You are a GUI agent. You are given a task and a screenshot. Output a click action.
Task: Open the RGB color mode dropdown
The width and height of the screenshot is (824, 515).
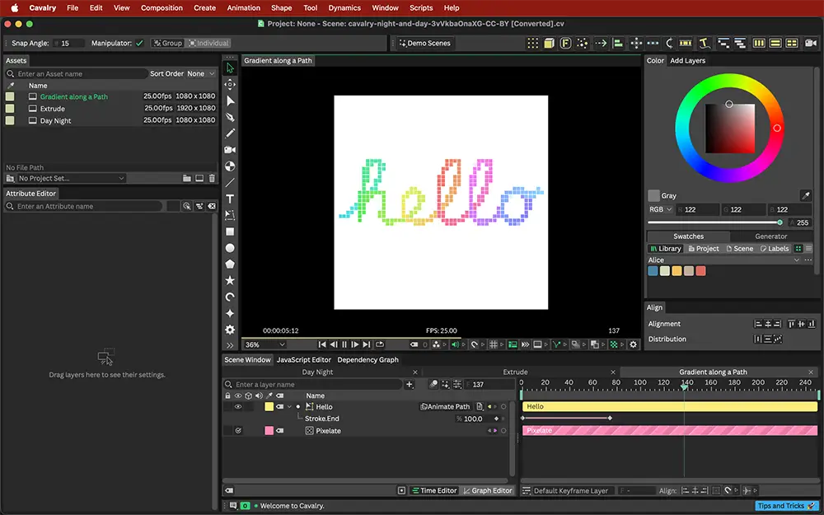(x=661, y=209)
